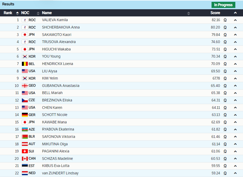
Task: Sort results by the Name column
Action: [189, 13]
